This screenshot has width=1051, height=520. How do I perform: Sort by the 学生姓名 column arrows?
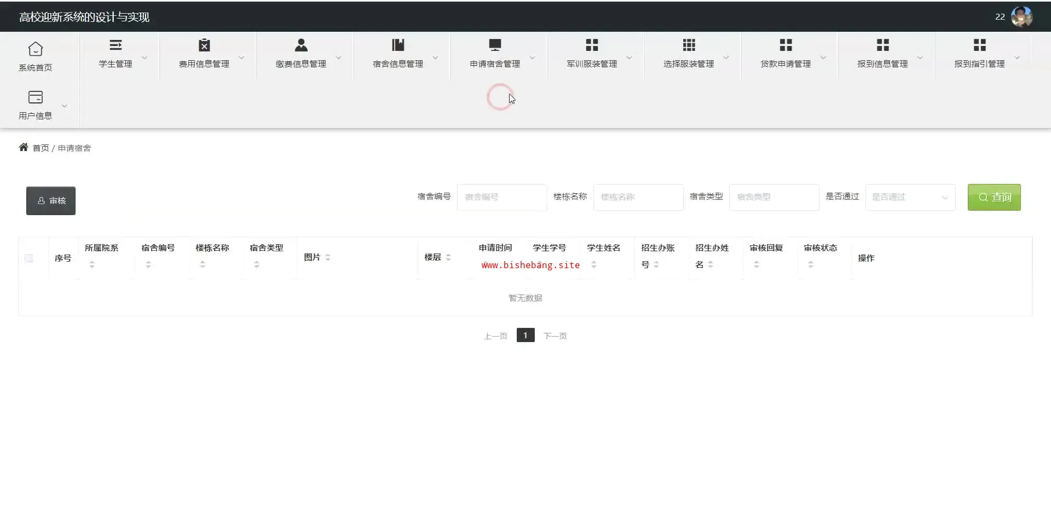pyautogui.click(x=594, y=264)
